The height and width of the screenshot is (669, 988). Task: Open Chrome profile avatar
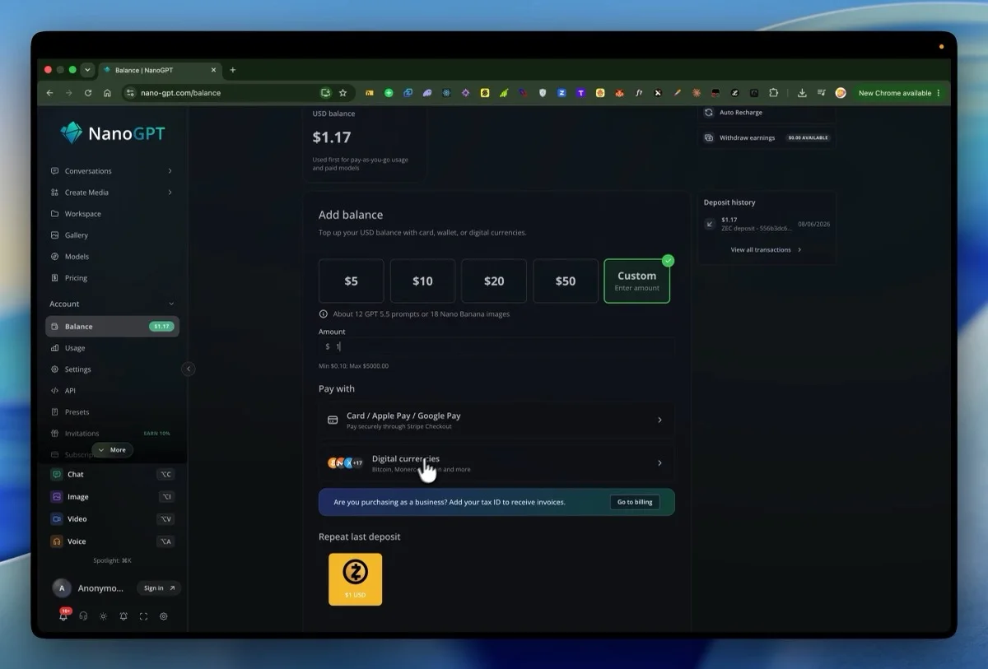[x=841, y=93]
